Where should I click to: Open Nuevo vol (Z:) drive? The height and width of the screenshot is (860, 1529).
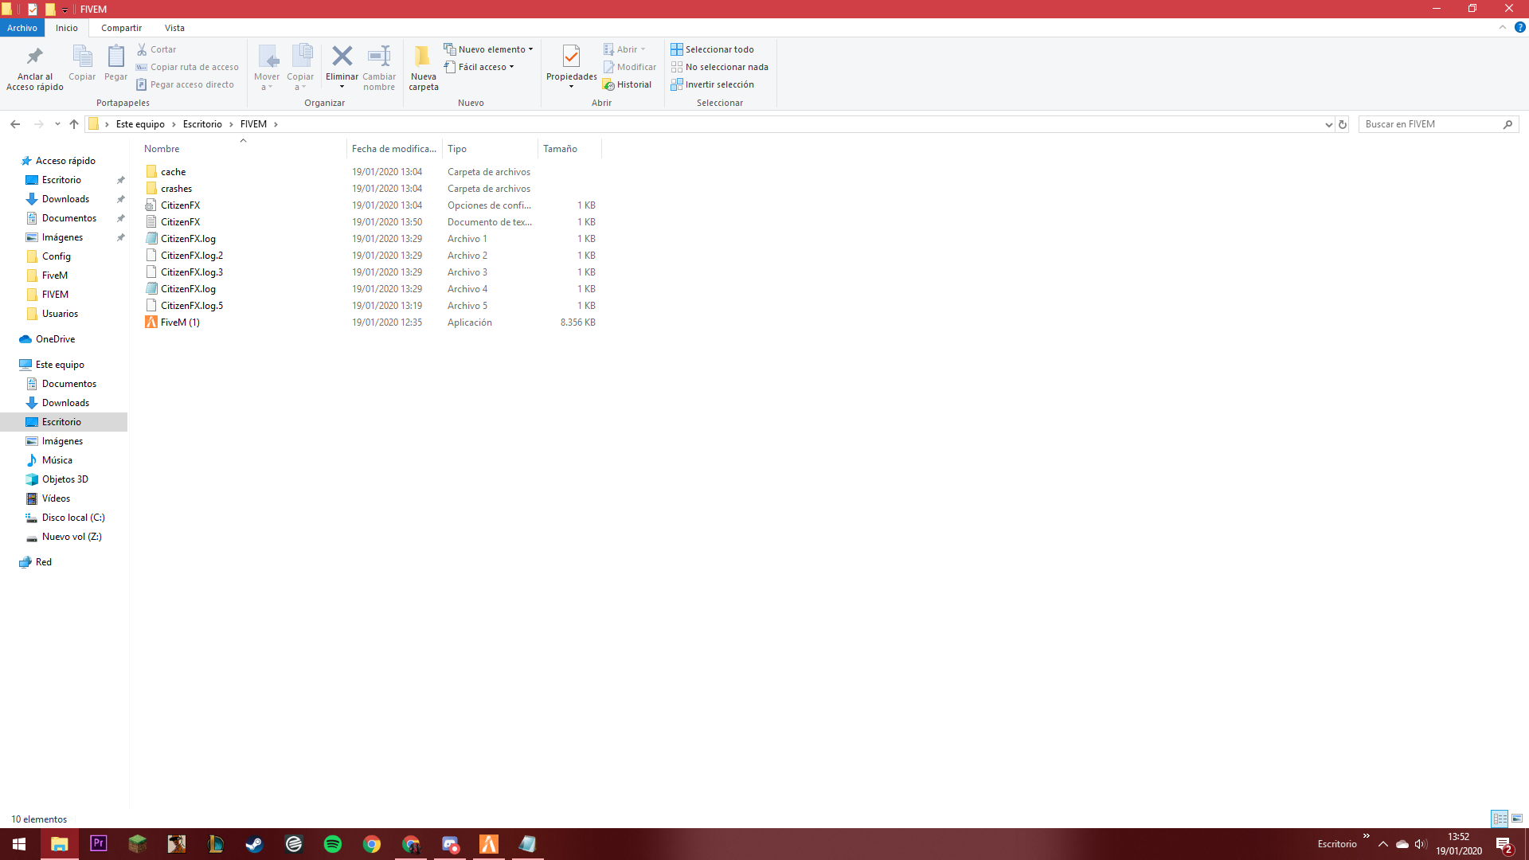tap(71, 537)
